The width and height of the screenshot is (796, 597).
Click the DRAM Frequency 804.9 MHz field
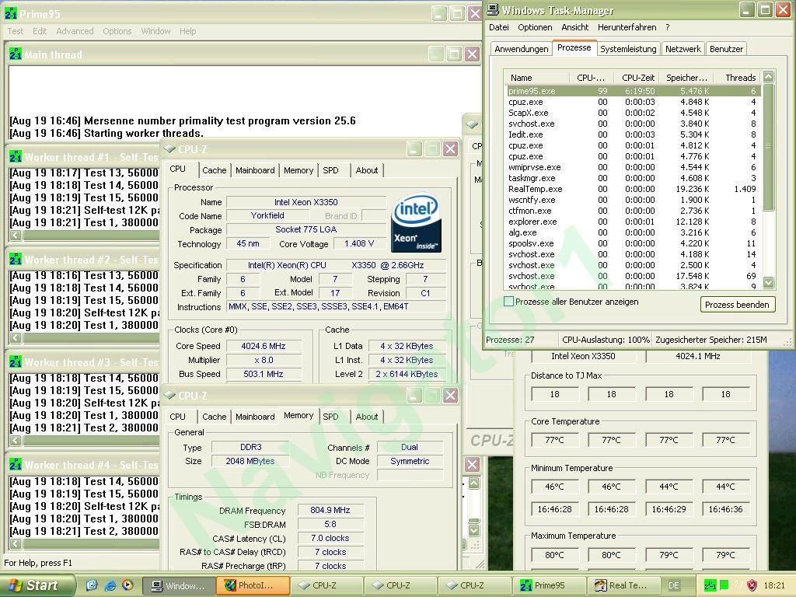pos(330,510)
